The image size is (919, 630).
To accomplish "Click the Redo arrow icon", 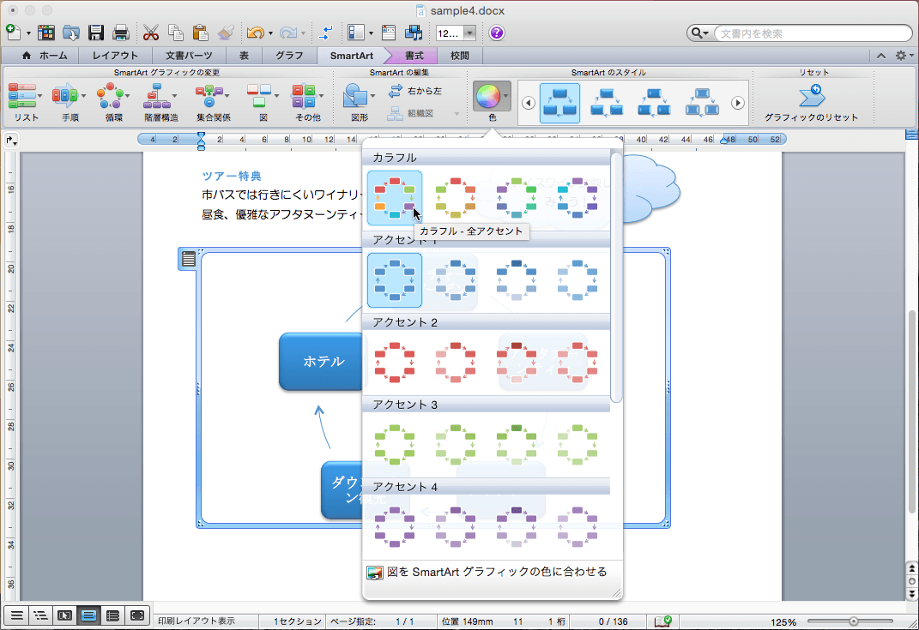I will tap(287, 33).
